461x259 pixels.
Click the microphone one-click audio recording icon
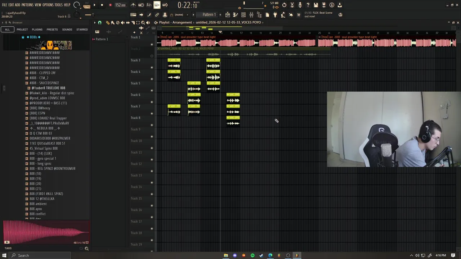point(300,5)
